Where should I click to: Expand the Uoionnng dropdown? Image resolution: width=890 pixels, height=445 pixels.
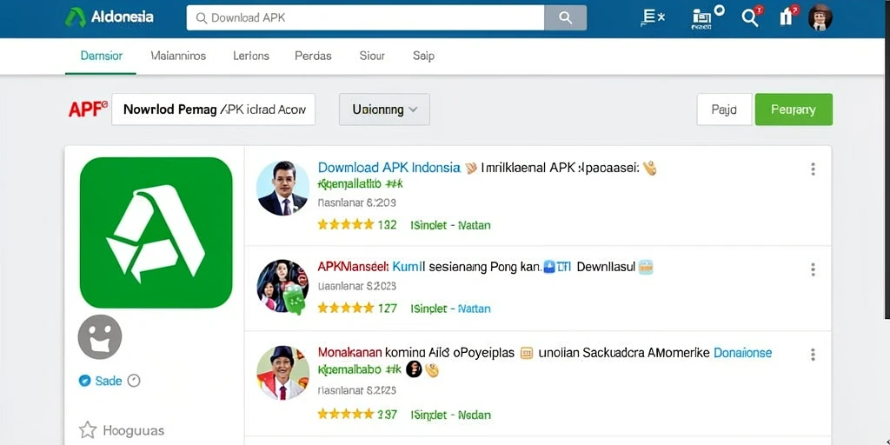click(x=384, y=110)
